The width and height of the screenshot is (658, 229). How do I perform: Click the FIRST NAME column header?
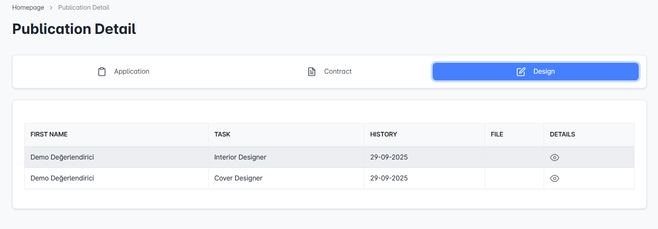(x=49, y=134)
